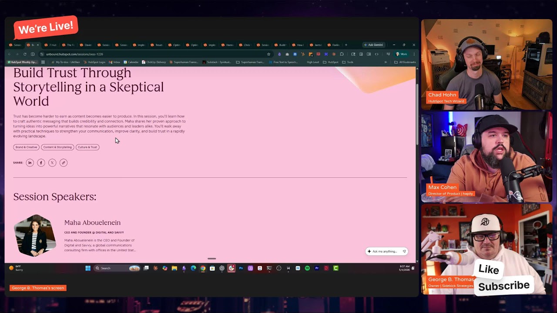557x313 pixels.
Task: Share session on Facebook
Action: tap(41, 163)
